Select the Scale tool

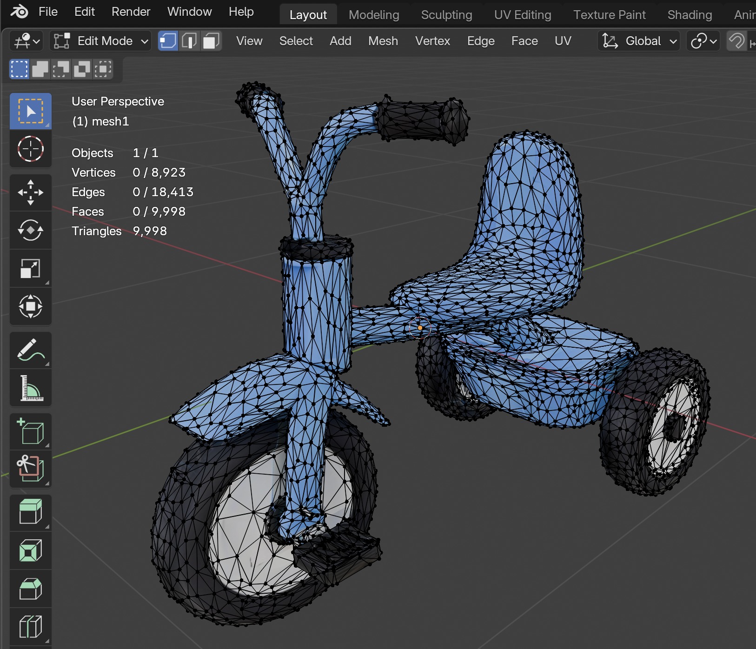(x=31, y=268)
